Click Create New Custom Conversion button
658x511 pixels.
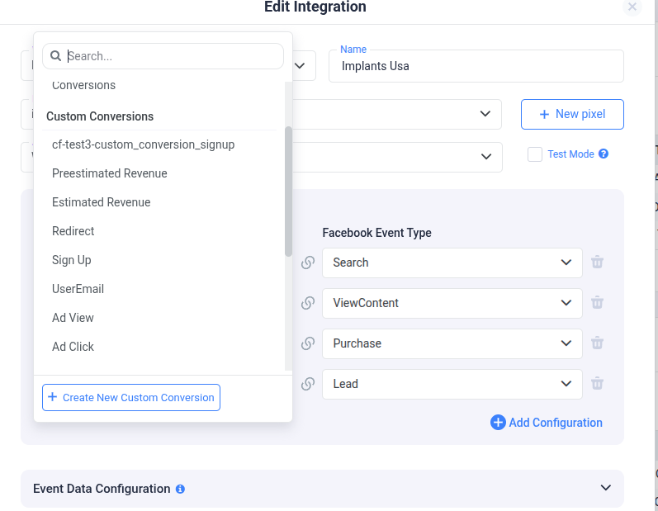pos(131,397)
